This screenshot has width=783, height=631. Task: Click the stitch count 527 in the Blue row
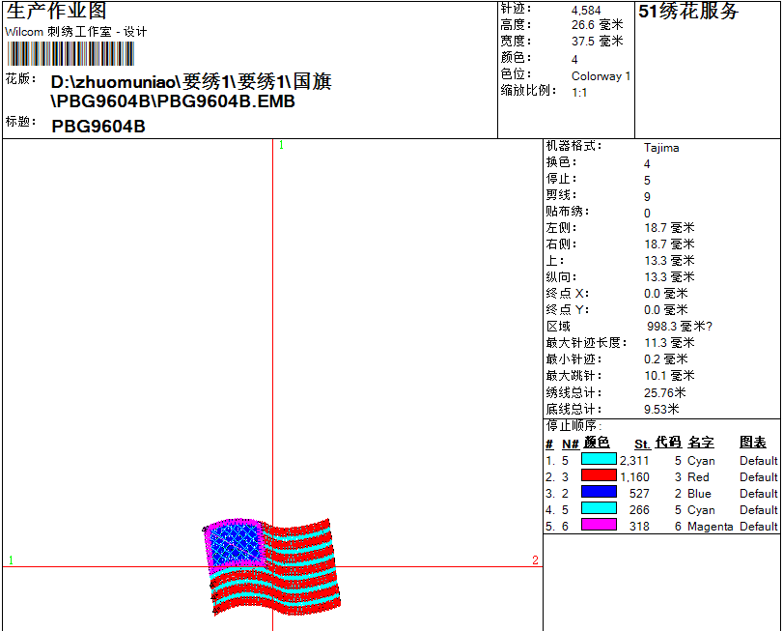point(639,494)
